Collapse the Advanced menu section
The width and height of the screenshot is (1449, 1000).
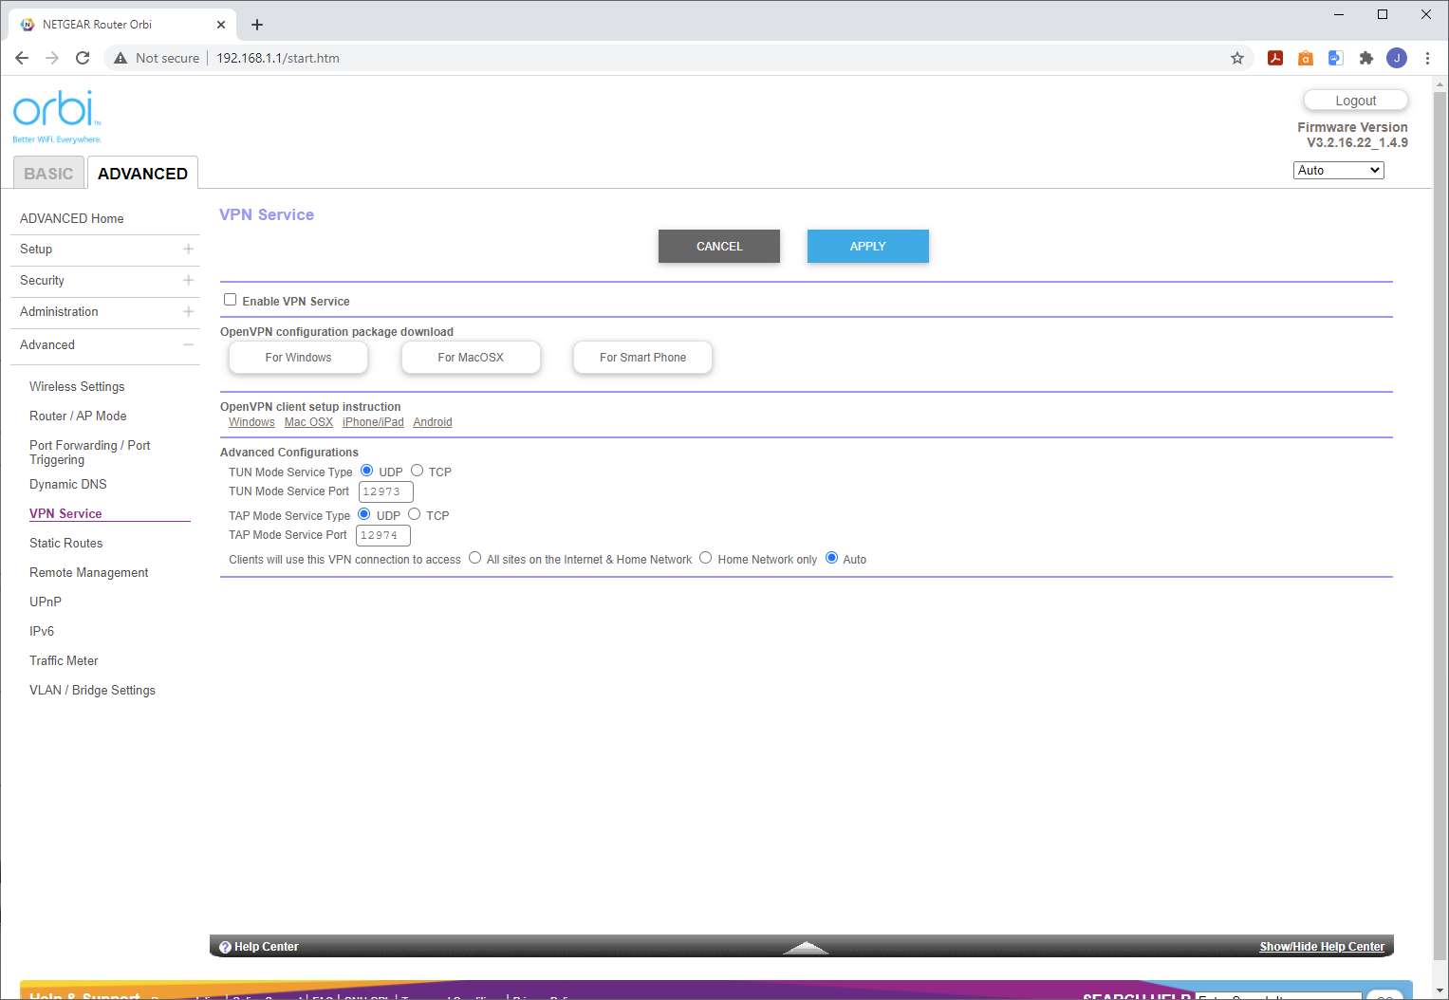pos(189,344)
